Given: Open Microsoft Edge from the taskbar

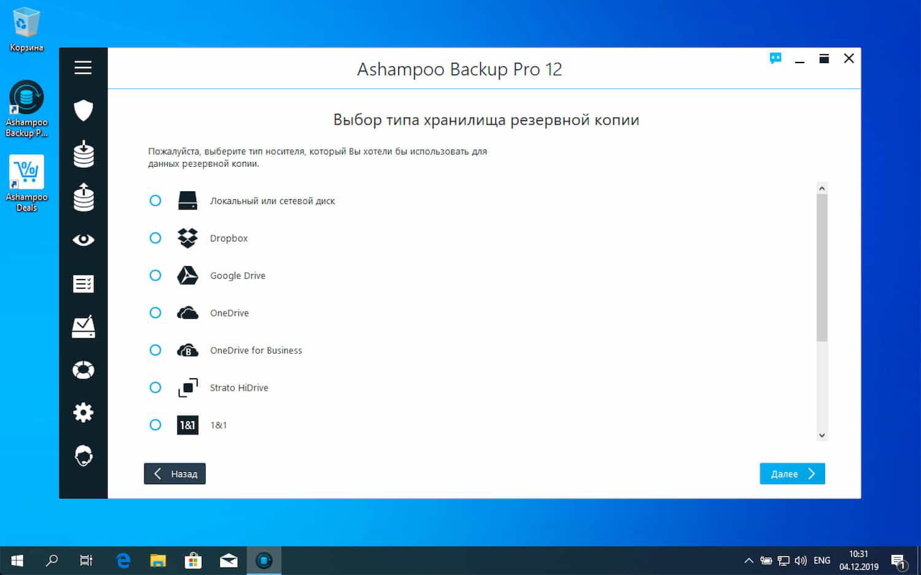Looking at the screenshot, I should (122, 560).
